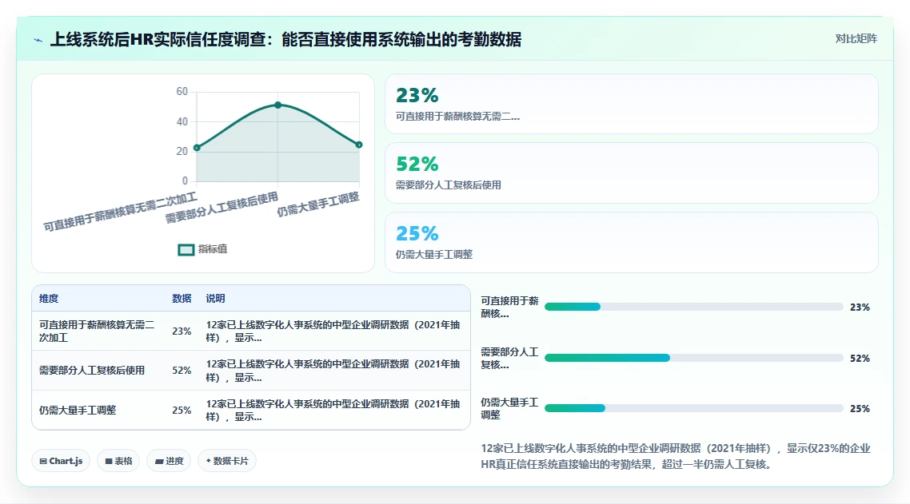Click the 进度 tag
Image resolution: width=910 pixels, height=504 pixels.
click(169, 461)
